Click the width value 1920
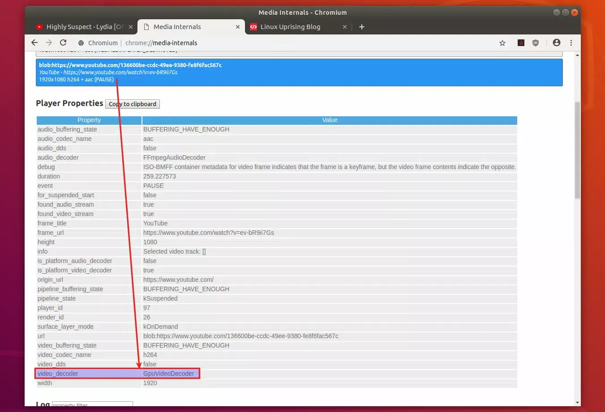This screenshot has width=605, height=412. [x=150, y=383]
